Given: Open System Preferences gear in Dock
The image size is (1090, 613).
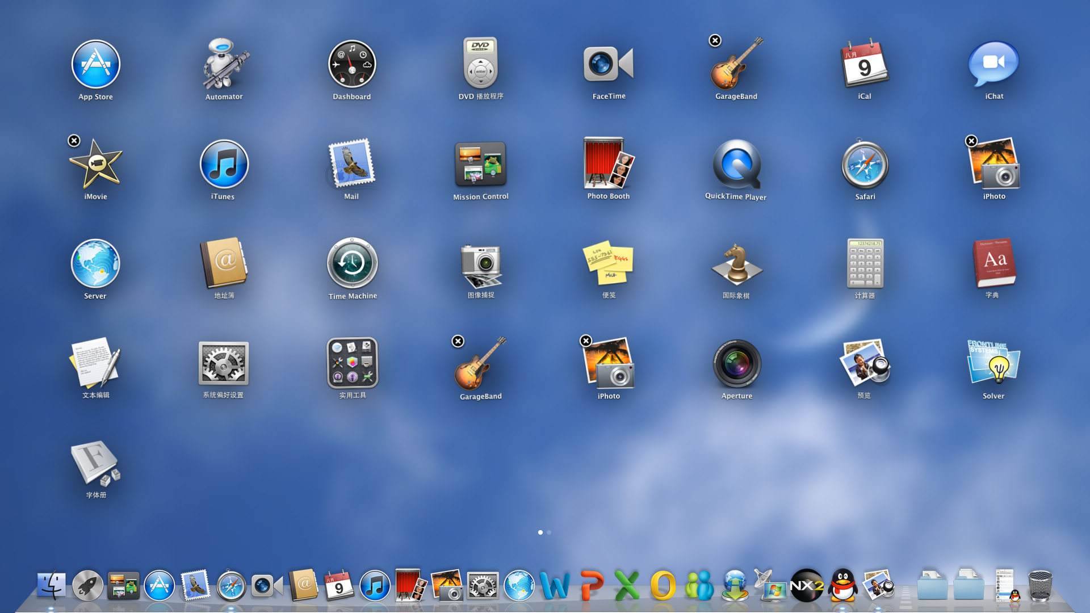Looking at the screenshot, I should click(x=483, y=586).
